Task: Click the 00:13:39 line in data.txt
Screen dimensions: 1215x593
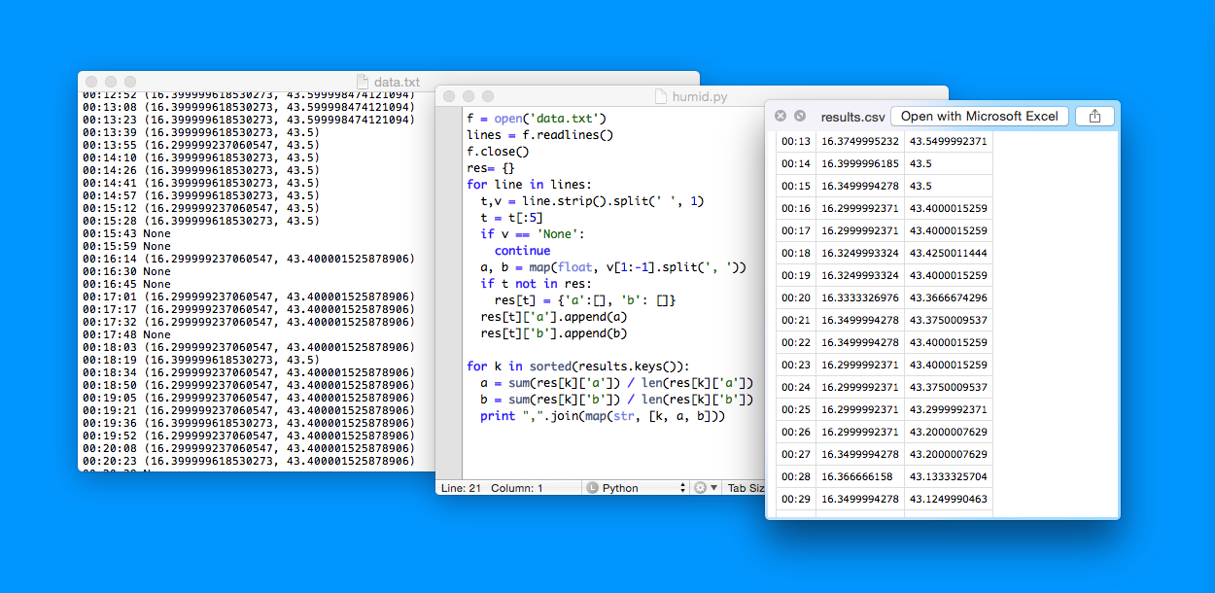Action: click(200, 132)
